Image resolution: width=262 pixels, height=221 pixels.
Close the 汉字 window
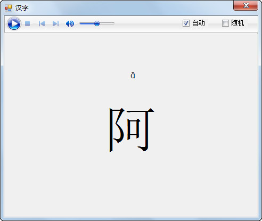245,5
